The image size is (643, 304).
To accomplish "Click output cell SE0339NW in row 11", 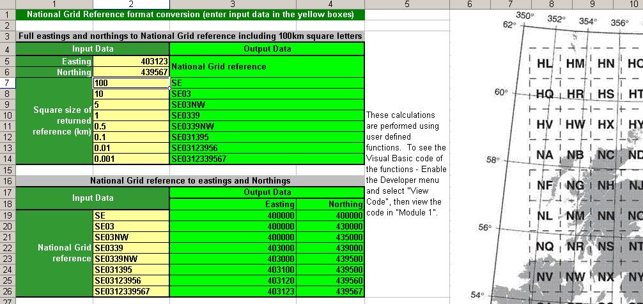I will pyautogui.click(x=267, y=126).
